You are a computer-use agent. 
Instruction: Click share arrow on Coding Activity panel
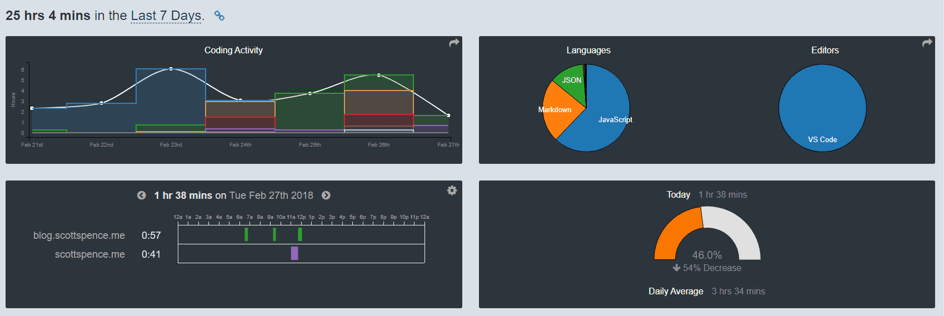click(x=454, y=43)
